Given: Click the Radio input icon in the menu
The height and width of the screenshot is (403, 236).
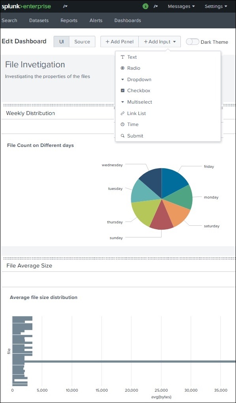Looking at the screenshot, I should [124, 68].
